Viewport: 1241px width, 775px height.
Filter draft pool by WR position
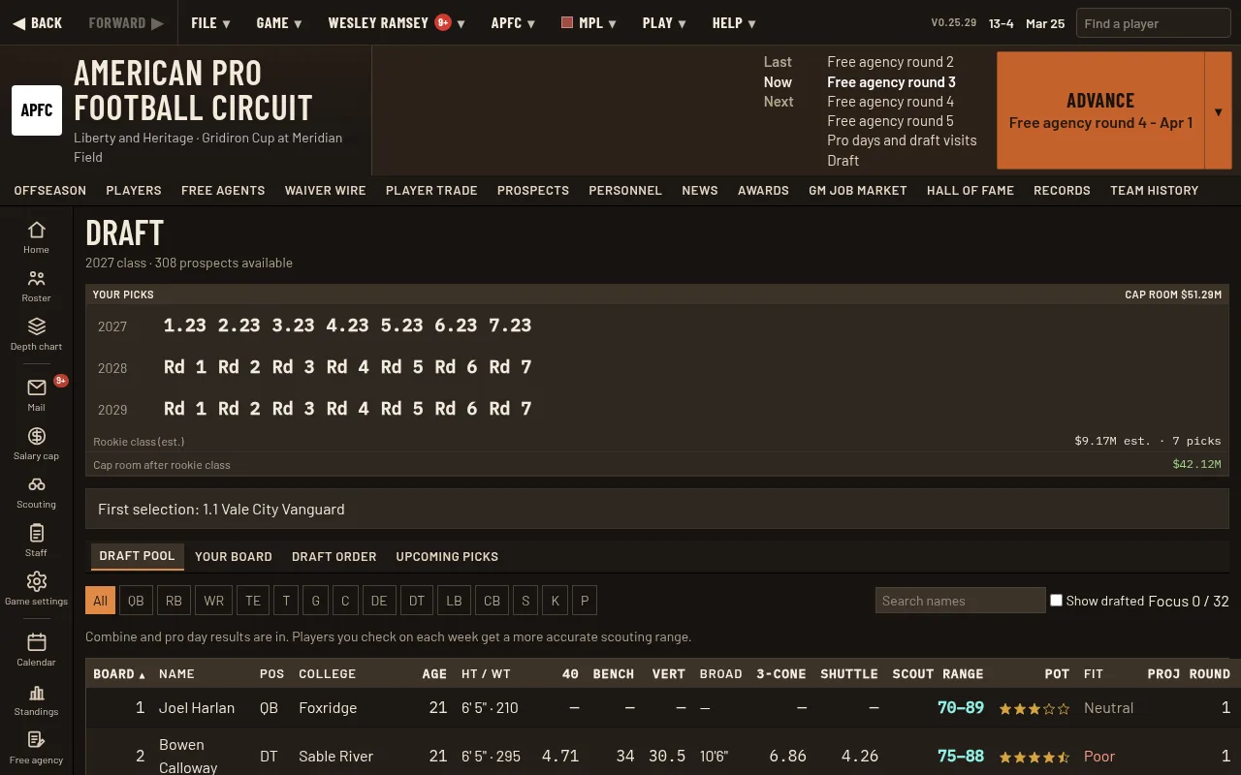214,601
